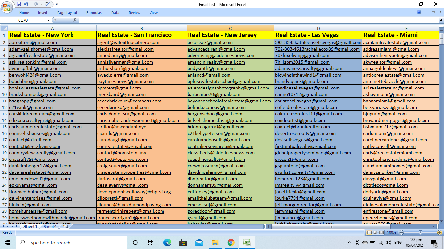
Task: Click the battery tray icon
Action: click(373, 243)
